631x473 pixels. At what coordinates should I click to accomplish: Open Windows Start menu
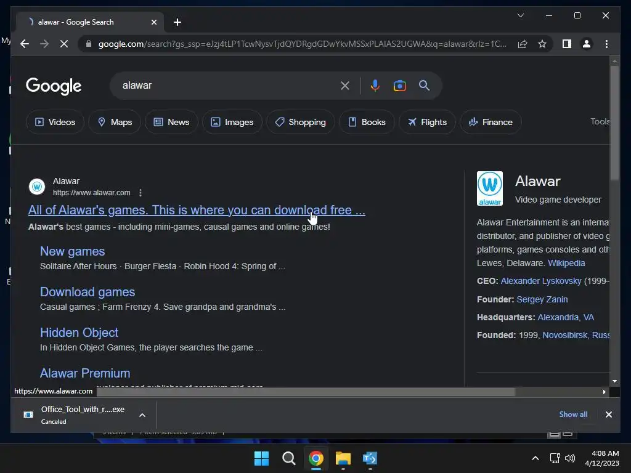click(x=261, y=458)
